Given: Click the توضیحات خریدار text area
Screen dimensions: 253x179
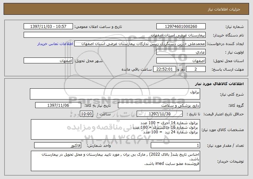Looking at the screenshot, I should pos(115,161).
